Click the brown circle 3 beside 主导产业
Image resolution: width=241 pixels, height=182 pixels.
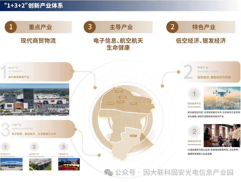(x=90, y=27)
